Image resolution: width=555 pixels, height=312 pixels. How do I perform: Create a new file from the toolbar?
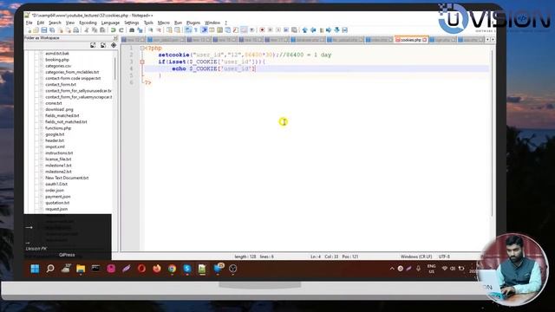[x=29, y=30]
